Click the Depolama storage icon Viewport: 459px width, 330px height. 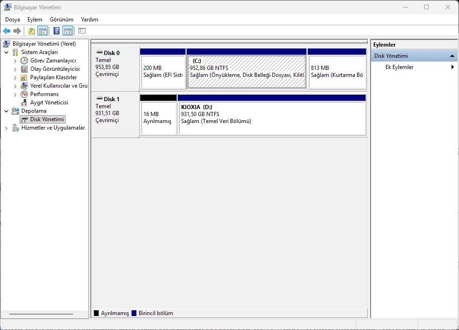[x=15, y=111]
